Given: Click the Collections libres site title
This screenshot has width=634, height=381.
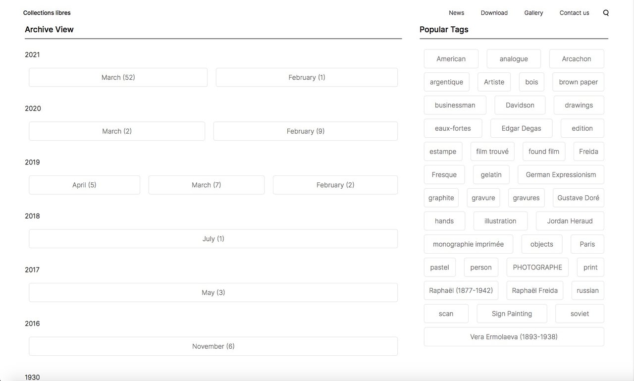Looking at the screenshot, I should pos(47,12).
